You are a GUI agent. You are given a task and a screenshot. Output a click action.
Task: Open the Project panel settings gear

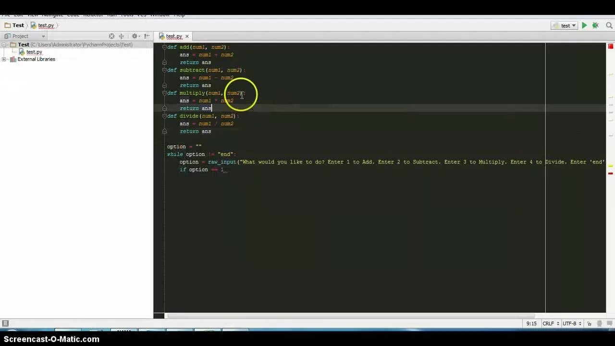click(135, 36)
